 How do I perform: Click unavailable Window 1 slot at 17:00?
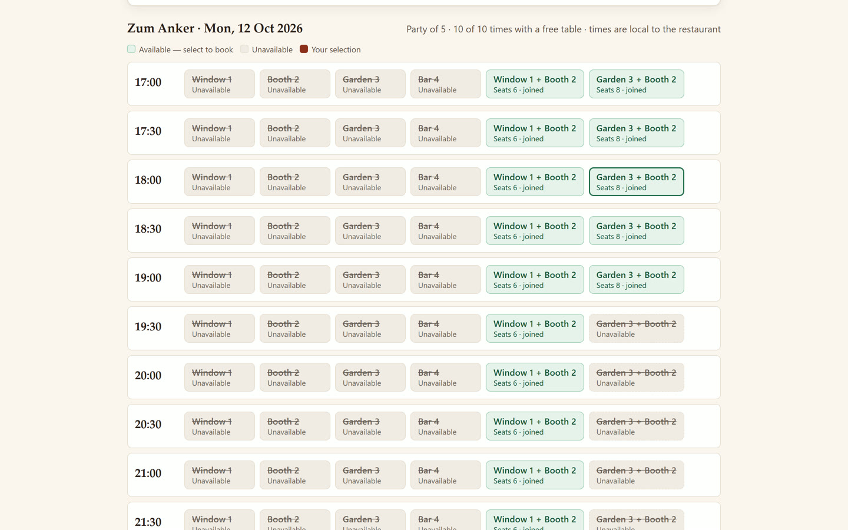coord(220,84)
